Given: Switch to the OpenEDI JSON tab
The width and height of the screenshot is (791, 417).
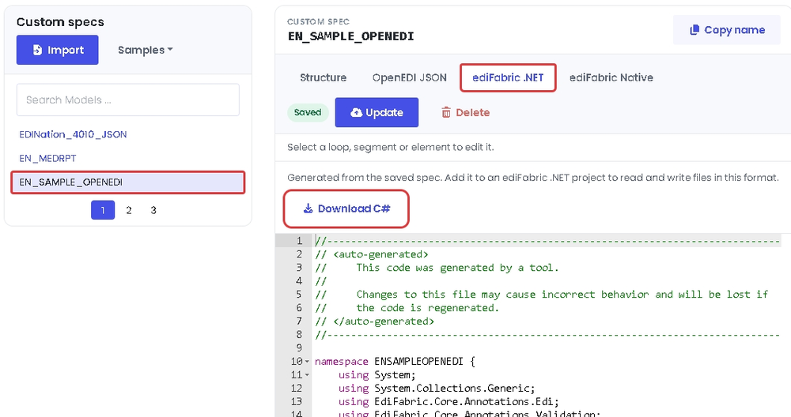Looking at the screenshot, I should (x=410, y=77).
